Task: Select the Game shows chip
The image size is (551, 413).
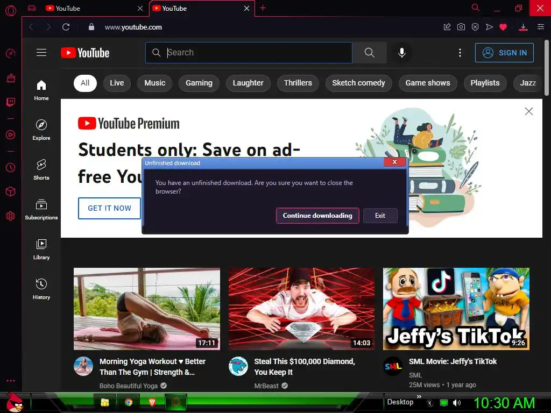Action: [x=428, y=83]
